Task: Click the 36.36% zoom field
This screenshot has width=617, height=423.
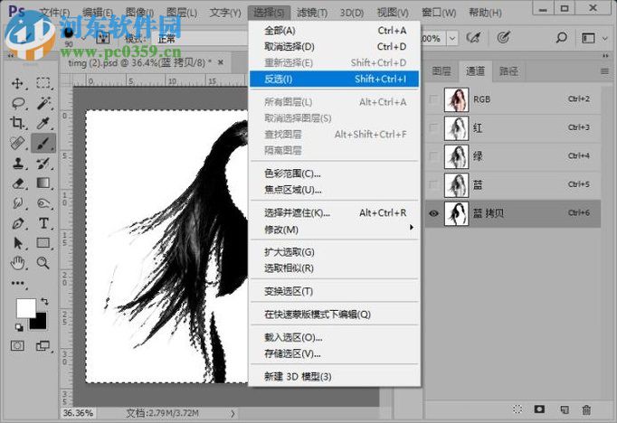Action: click(x=79, y=413)
